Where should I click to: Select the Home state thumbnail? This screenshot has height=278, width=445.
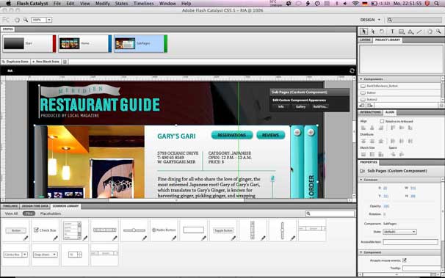(x=85, y=43)
